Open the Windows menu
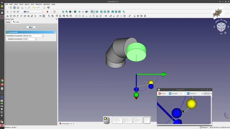 point(47,4)
